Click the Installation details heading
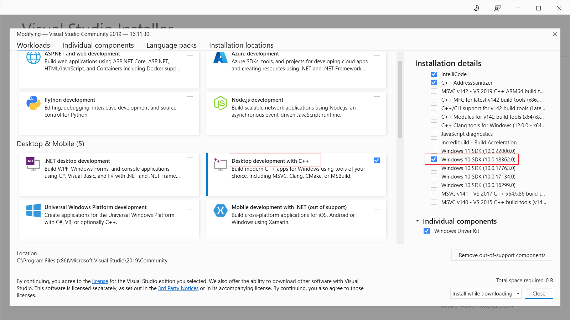The image size is (570, 320). tap(448, 63)
